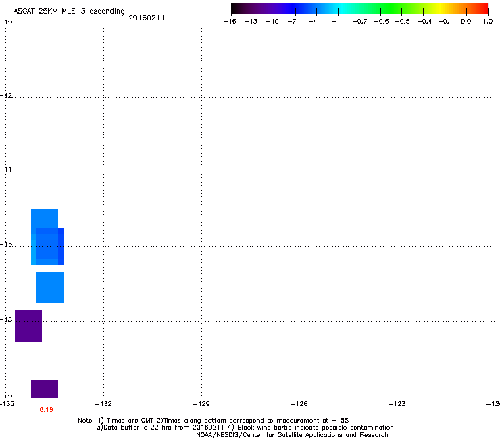500x439 pixels.
Task: Click the colorbar tick label '-0.4'
Action: click(424, 22)
